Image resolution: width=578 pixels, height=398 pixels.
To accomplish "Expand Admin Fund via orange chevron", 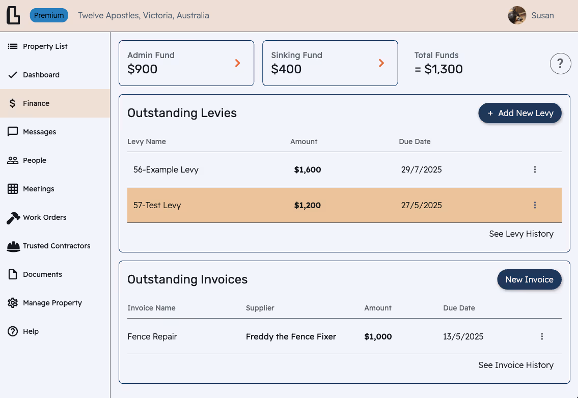I will (x=238, y=63).
